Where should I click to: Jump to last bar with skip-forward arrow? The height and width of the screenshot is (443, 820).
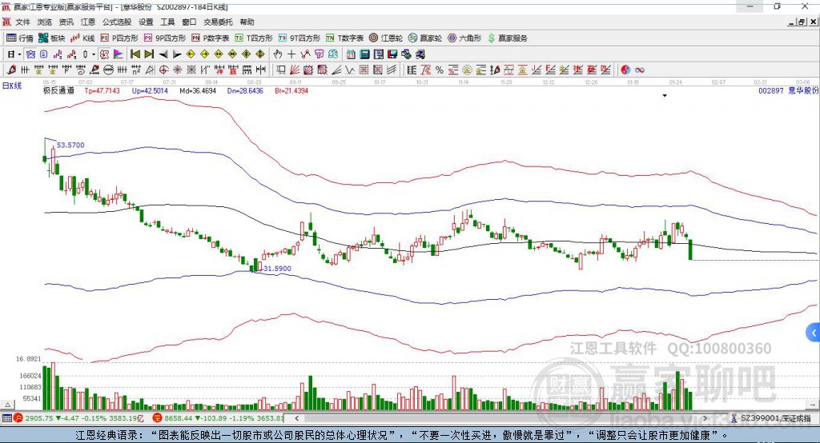(149, 54)
